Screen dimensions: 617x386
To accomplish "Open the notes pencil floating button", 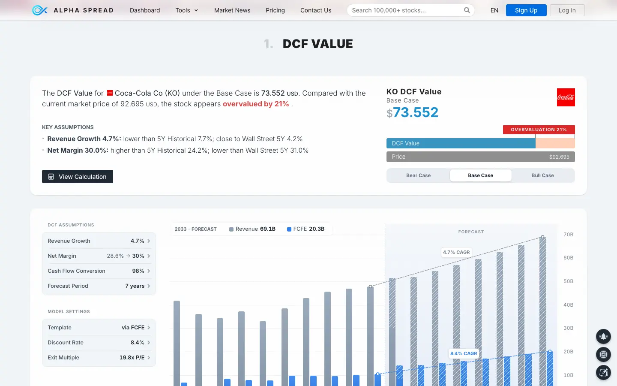I will pyautogui.click(x=603, y=373).
